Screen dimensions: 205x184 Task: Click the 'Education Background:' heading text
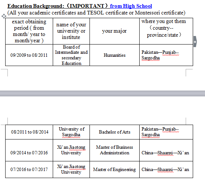[x=36, y=6]
